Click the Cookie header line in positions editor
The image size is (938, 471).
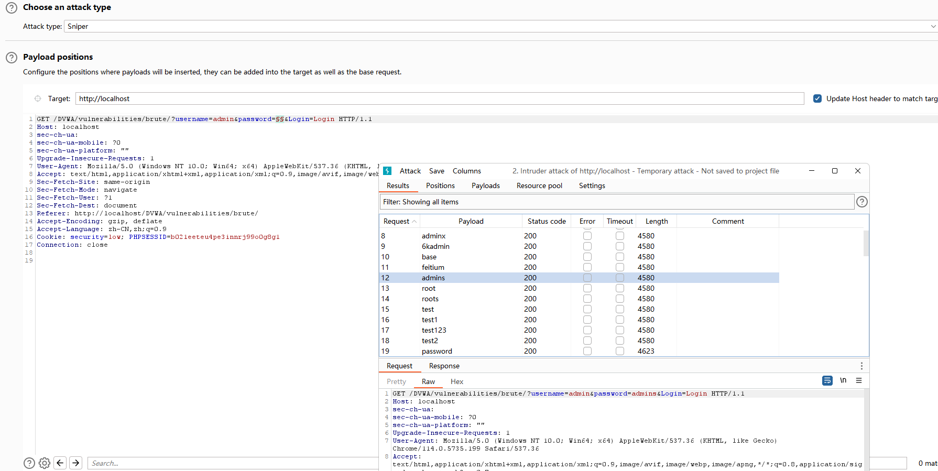(158, 237)
